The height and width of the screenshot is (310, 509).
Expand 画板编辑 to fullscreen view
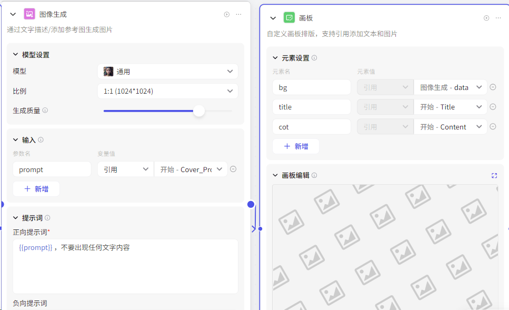(x=494, y=175)
